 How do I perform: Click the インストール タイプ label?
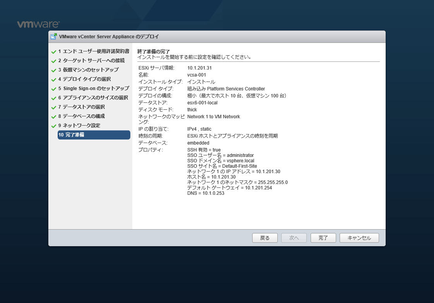[x=161, y=82]
